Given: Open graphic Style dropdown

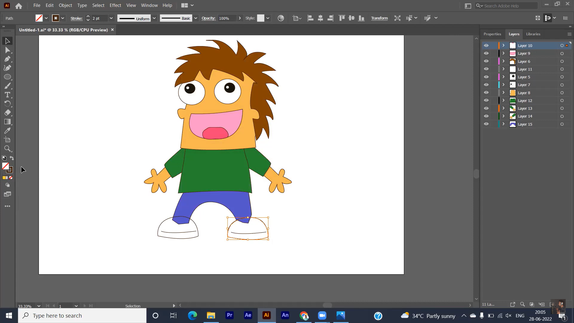Looking at the screenshot, I should [268, 18].
